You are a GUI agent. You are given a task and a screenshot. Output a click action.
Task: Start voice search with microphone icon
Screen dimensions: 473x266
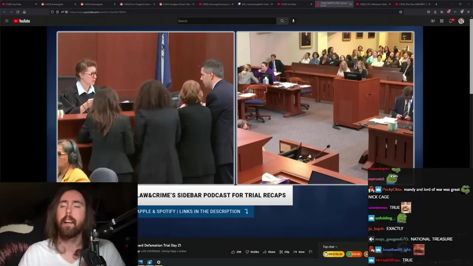293,21
